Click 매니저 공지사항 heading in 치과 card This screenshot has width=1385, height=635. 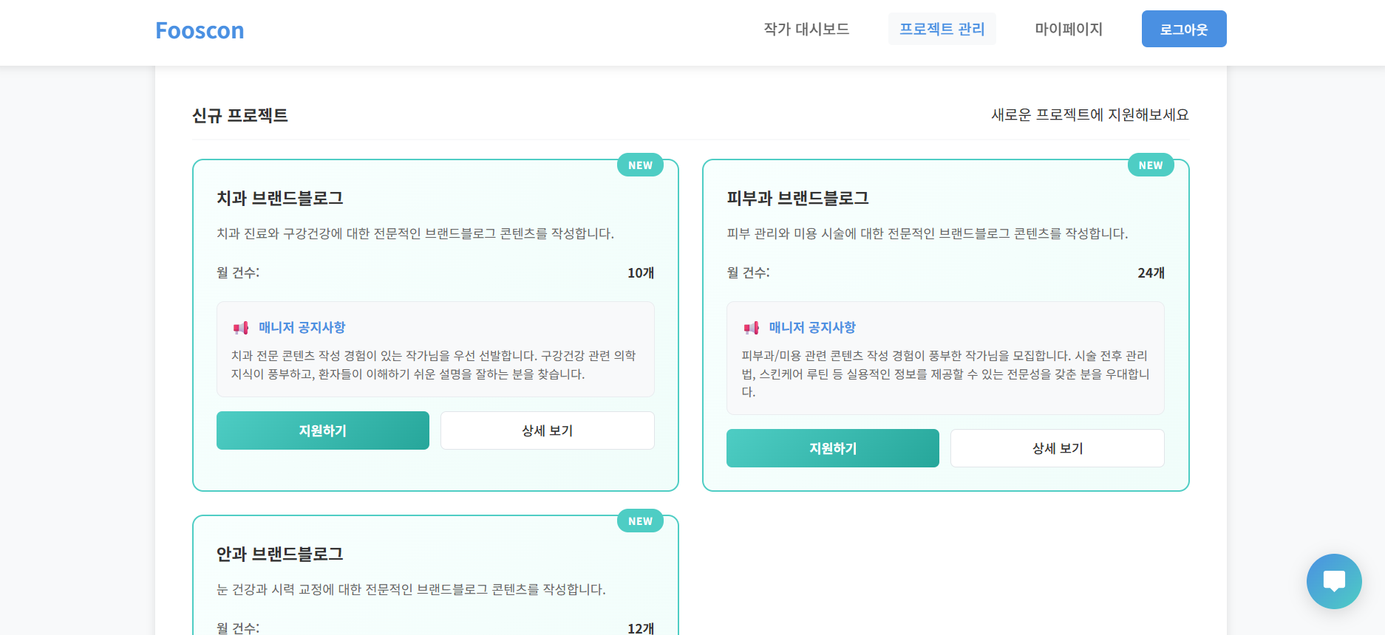click(302, 327)
